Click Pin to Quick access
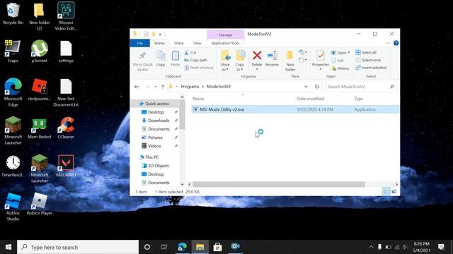453x254 pixels. point(142,61)
